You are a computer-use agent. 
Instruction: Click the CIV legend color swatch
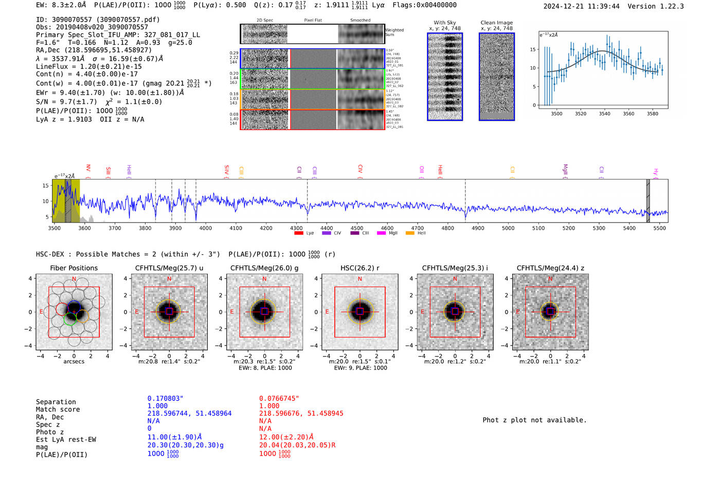(x=326, y=233)
